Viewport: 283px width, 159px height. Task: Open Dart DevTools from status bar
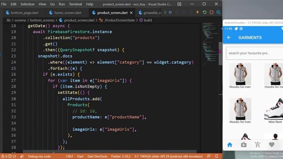97,156
